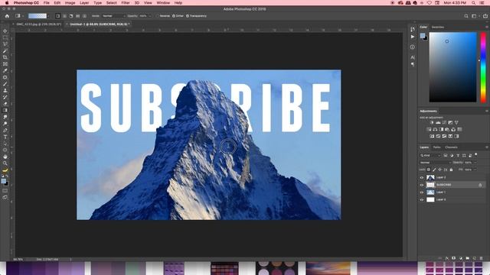Open the layer Fill dropdown arrow
The image size is (490, 275).
point(475,170)
